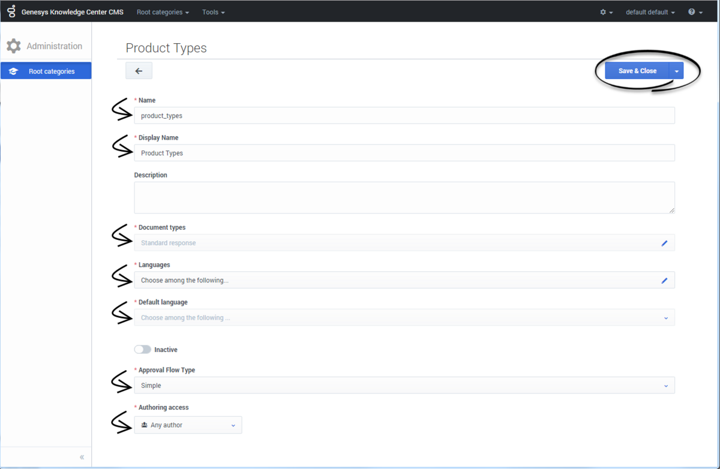Click the Document types field
720x469 pixels.
click(404, 242)
